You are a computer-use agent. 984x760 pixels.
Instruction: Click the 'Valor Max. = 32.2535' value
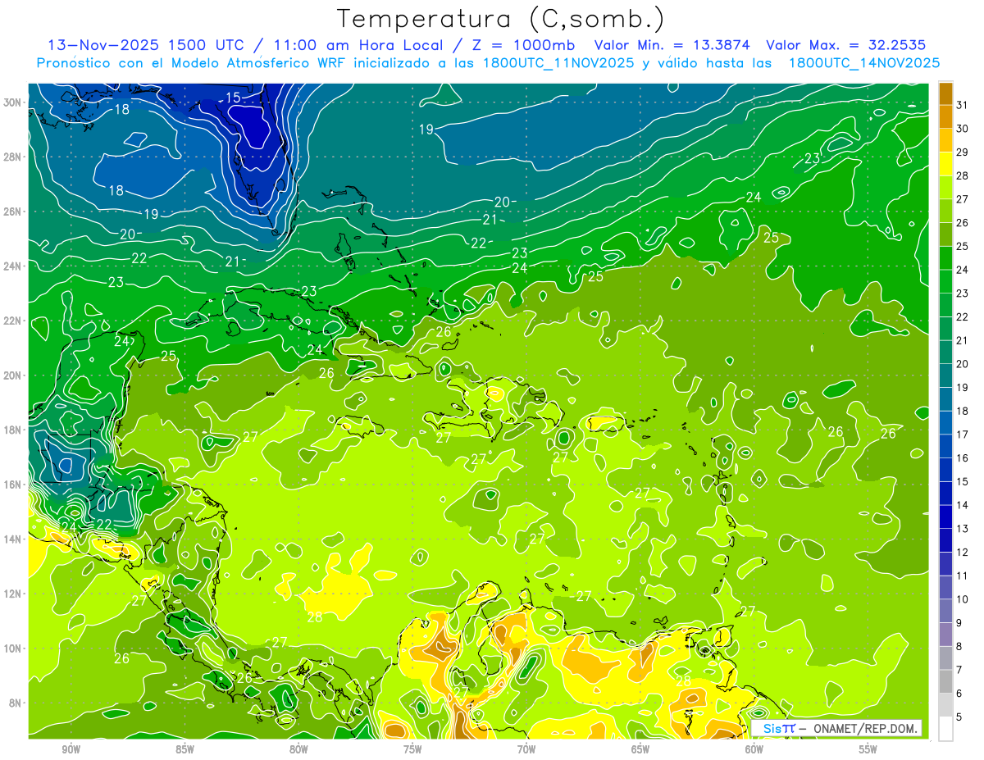[846, 45]
